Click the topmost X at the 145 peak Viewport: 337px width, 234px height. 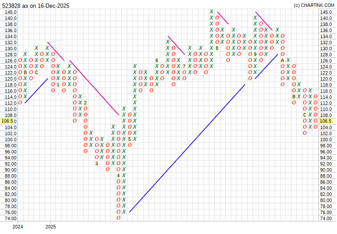pos(211,12)
